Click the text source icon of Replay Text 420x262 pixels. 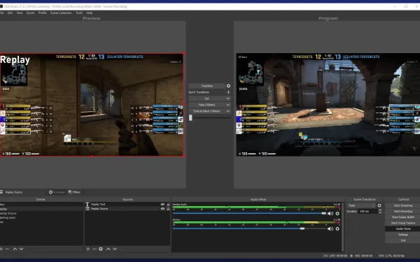coord(87,204)
